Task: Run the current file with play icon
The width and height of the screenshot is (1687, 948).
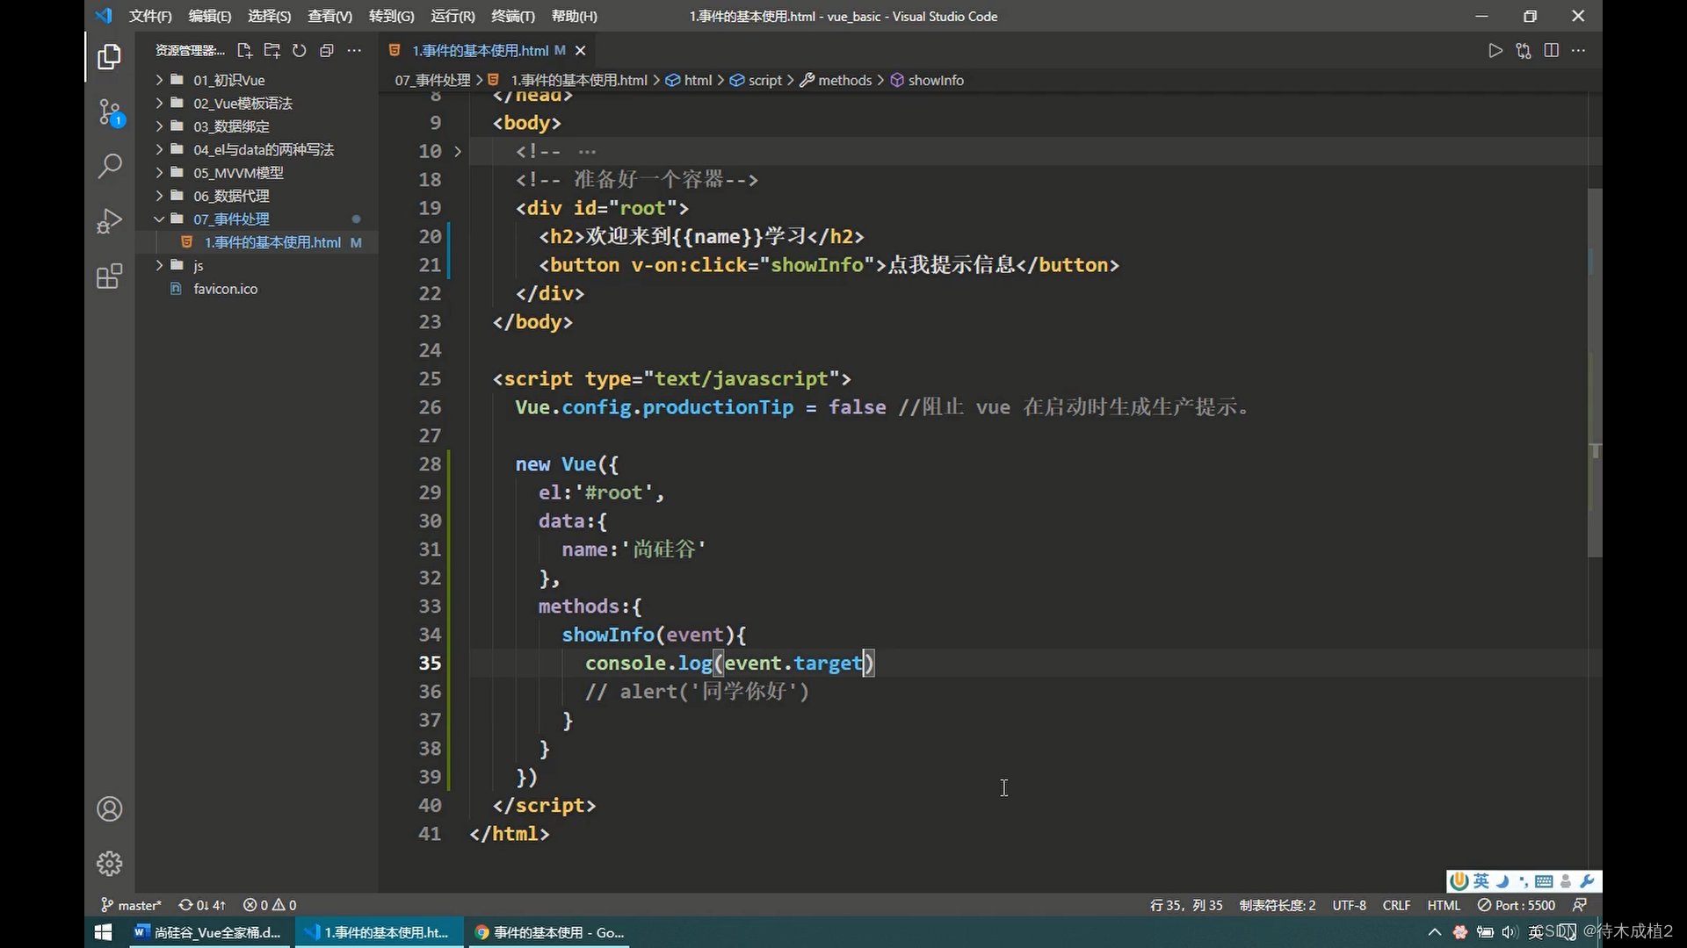Action: tap(1495, 50)
